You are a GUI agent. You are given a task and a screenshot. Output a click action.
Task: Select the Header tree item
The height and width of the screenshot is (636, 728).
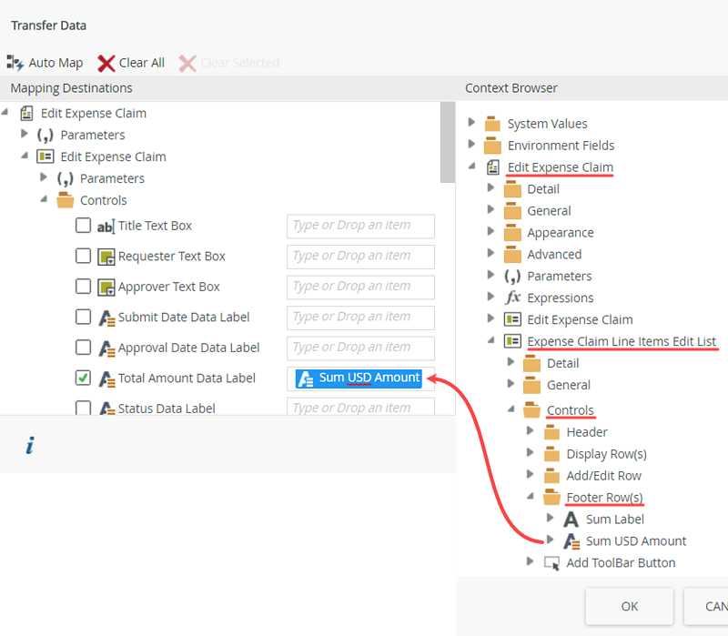click(x=586, y=432)
